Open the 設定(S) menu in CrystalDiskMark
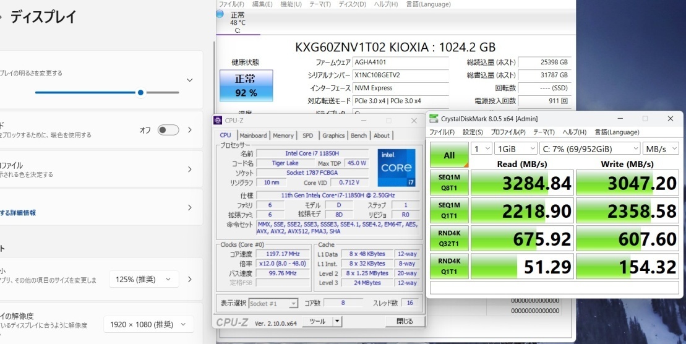The image size is (686, 344). coord(473,132)
